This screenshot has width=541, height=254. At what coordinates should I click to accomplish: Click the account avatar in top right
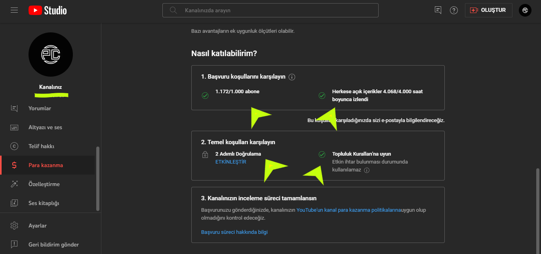(x=525, y=10)
